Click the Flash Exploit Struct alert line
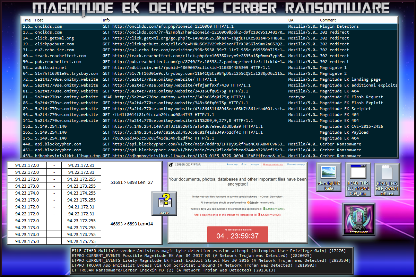Screen dimensions: 416x277 pos(211,260)
